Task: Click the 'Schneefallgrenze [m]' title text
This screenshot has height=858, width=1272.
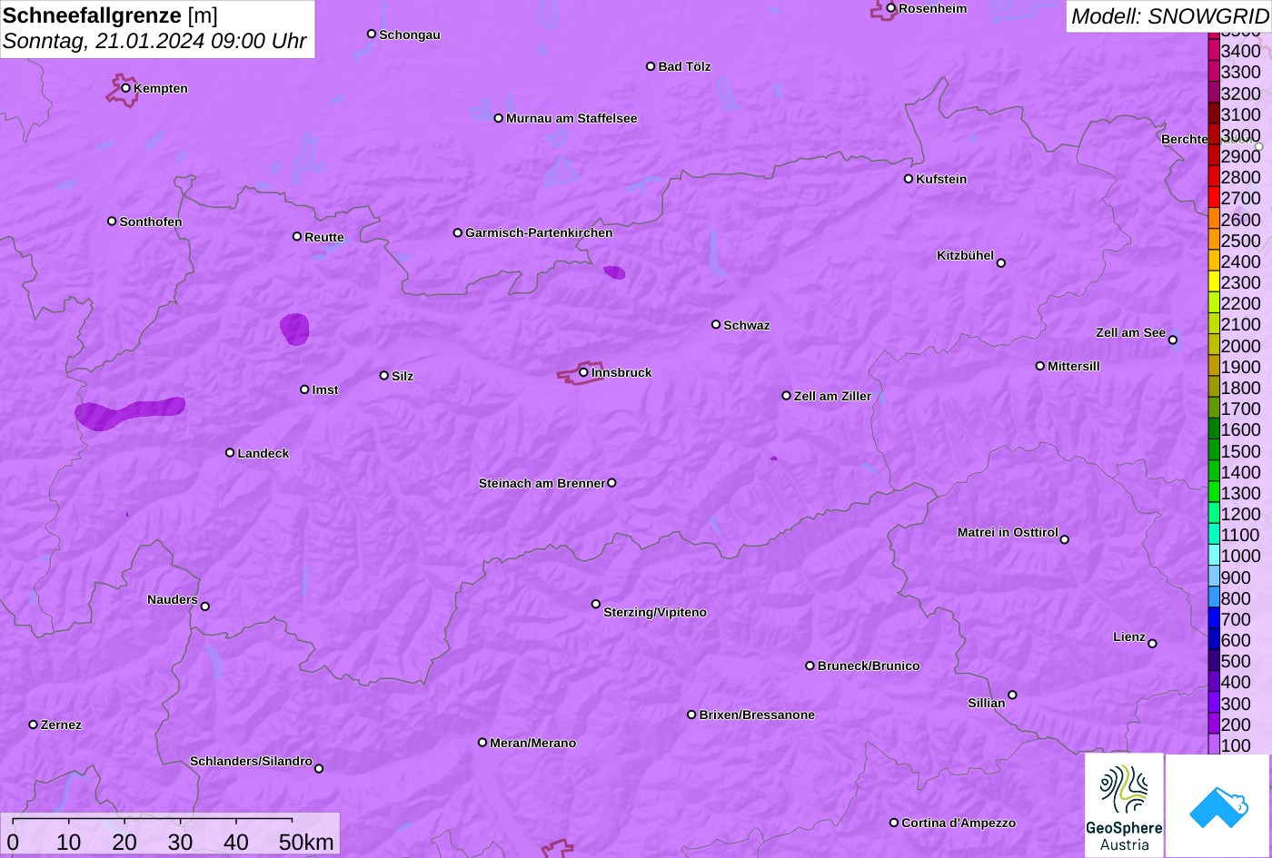Action: [110, 15]
